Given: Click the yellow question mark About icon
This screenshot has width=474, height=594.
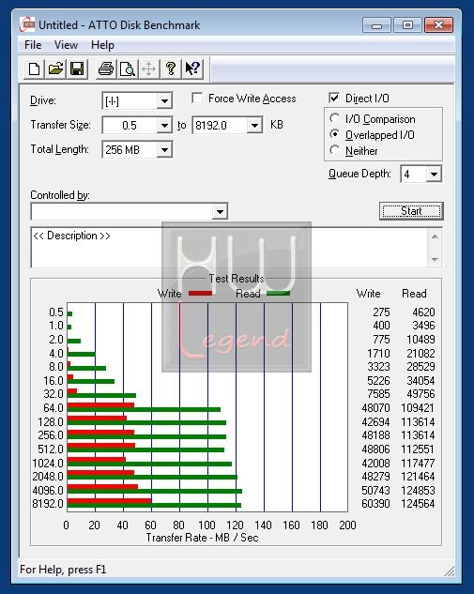Looking at the screenshot, I should click(x=171, y=69).
